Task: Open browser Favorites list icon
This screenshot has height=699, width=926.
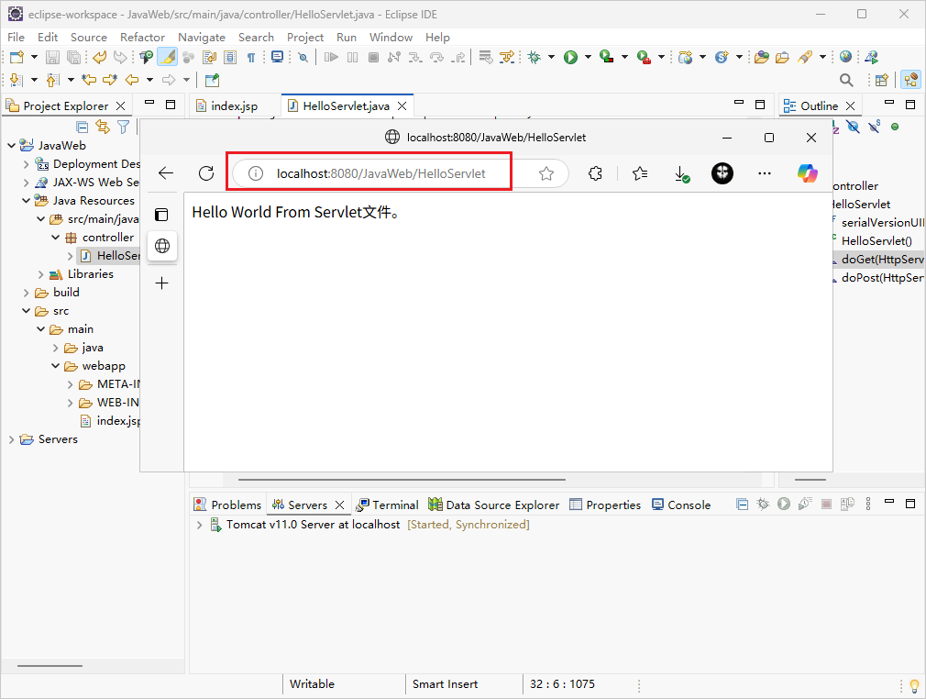Action: (640, 173)
